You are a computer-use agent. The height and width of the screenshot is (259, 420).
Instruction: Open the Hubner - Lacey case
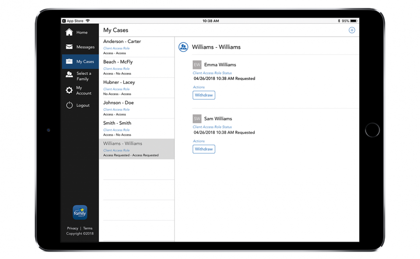coord(136,88)
